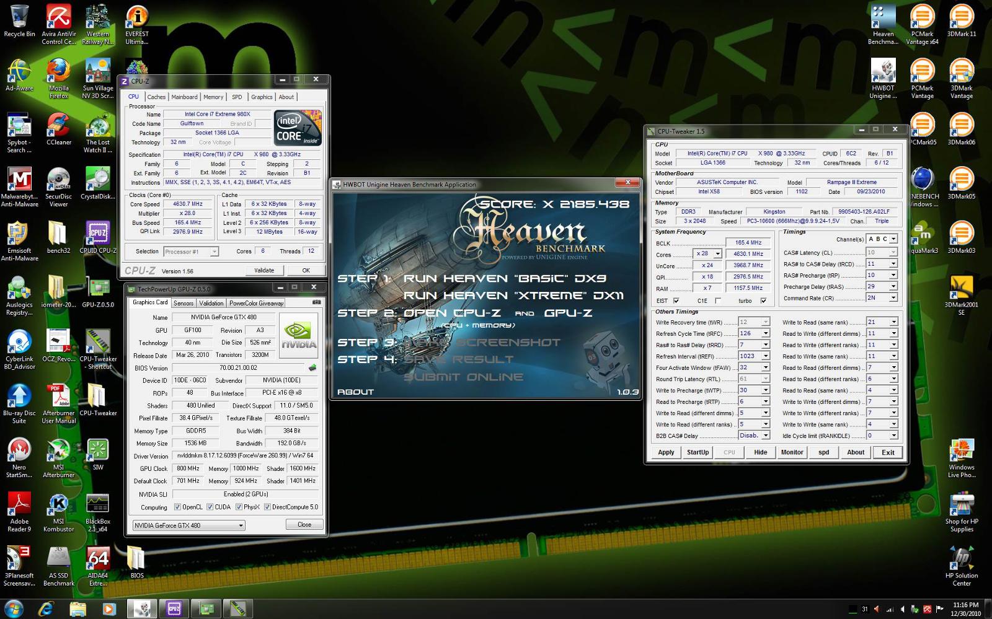Image resolution: width=992 pixels, height=619 pixels.
Task: Open Internet Explorer from taskbar
Action: tap(45, 609)
